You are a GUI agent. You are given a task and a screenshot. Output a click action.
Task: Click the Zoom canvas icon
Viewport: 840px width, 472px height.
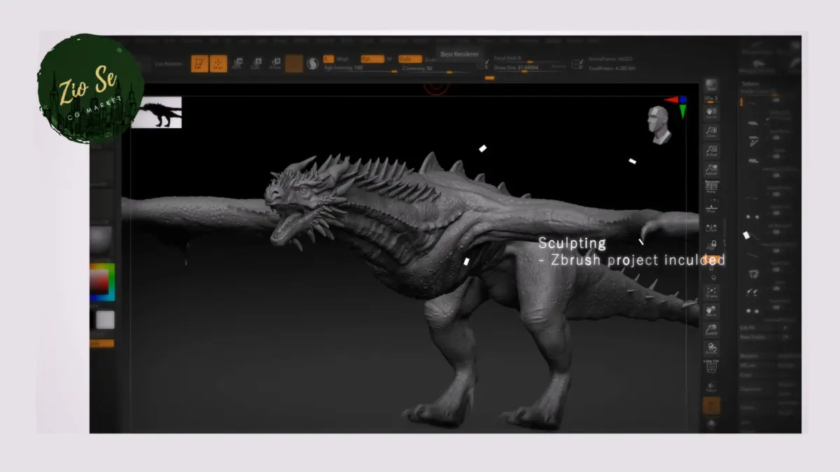coord(712,131)
